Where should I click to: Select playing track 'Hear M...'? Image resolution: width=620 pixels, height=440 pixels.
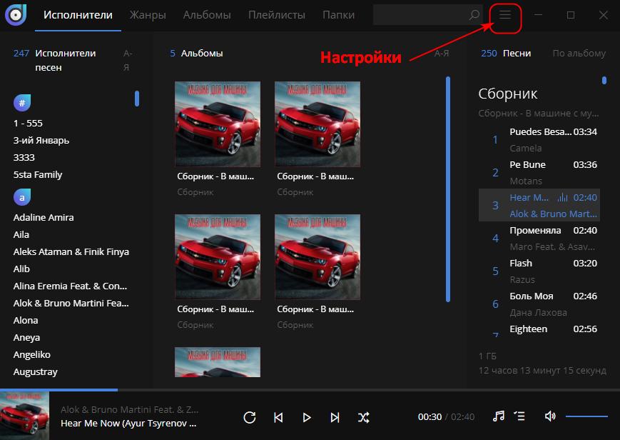539,205
